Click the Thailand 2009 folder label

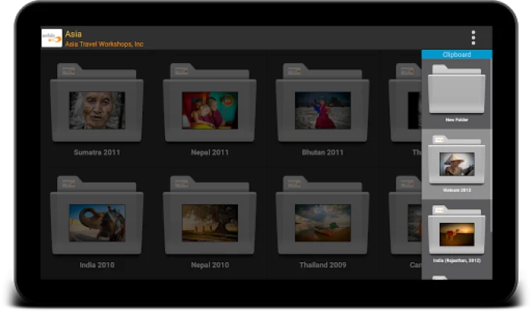[322, 265]
